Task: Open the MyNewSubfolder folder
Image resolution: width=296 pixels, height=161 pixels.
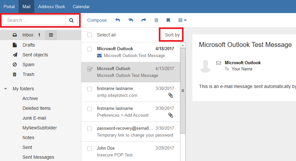Action: (x=40, y=128)
